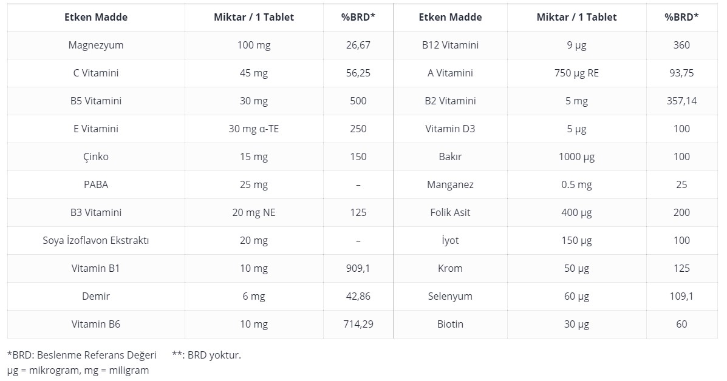This screenshot has height=381, width=727.
Task: Click the Biotin ingredient cell
Action: [x=450, y=324]
